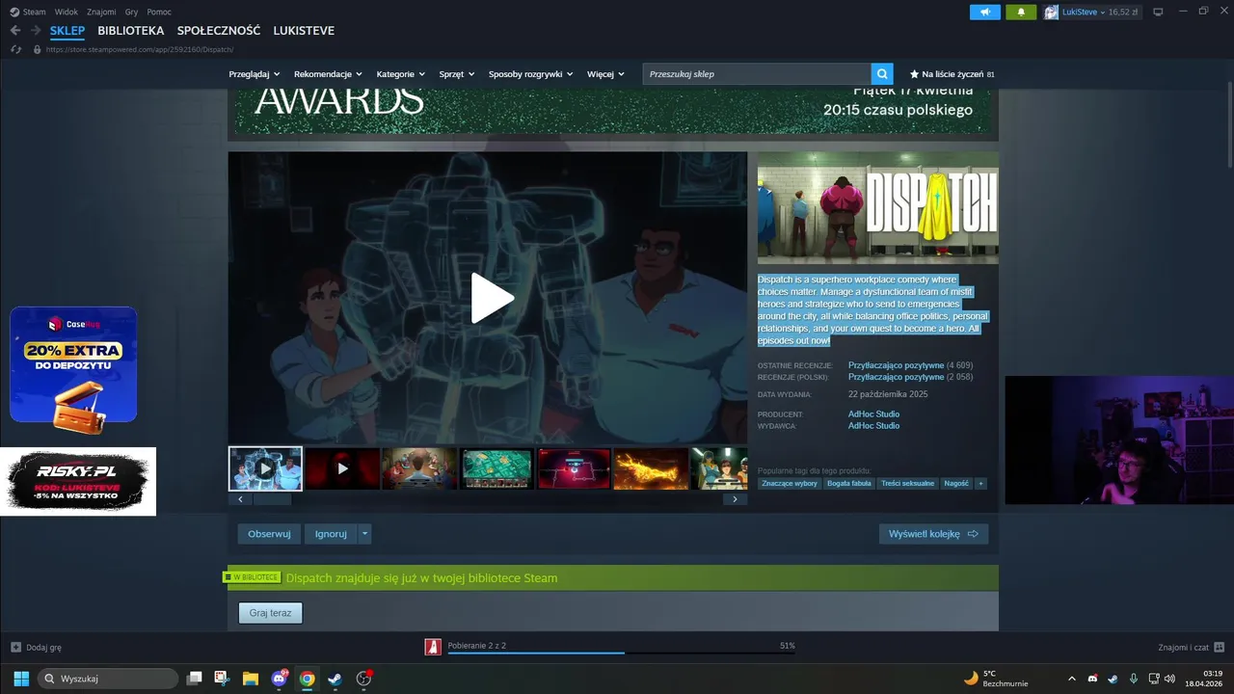This screenshot has width=1234, height=694.
Task: Open the Gry menu
Action: point(131,12)
